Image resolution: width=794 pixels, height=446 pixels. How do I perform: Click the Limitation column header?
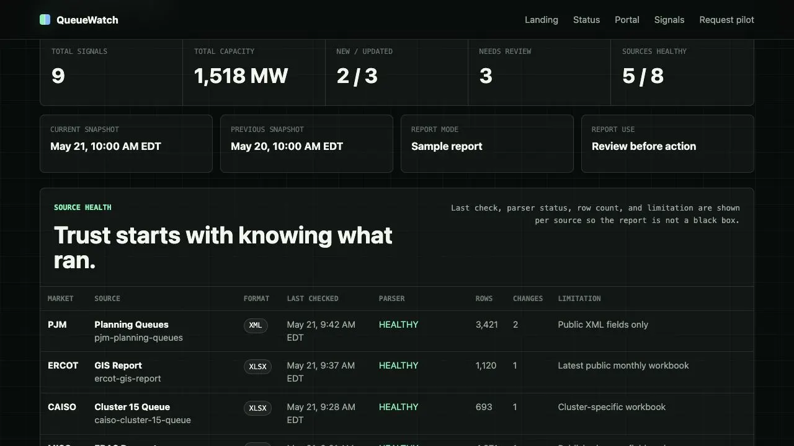pos(579,299)
